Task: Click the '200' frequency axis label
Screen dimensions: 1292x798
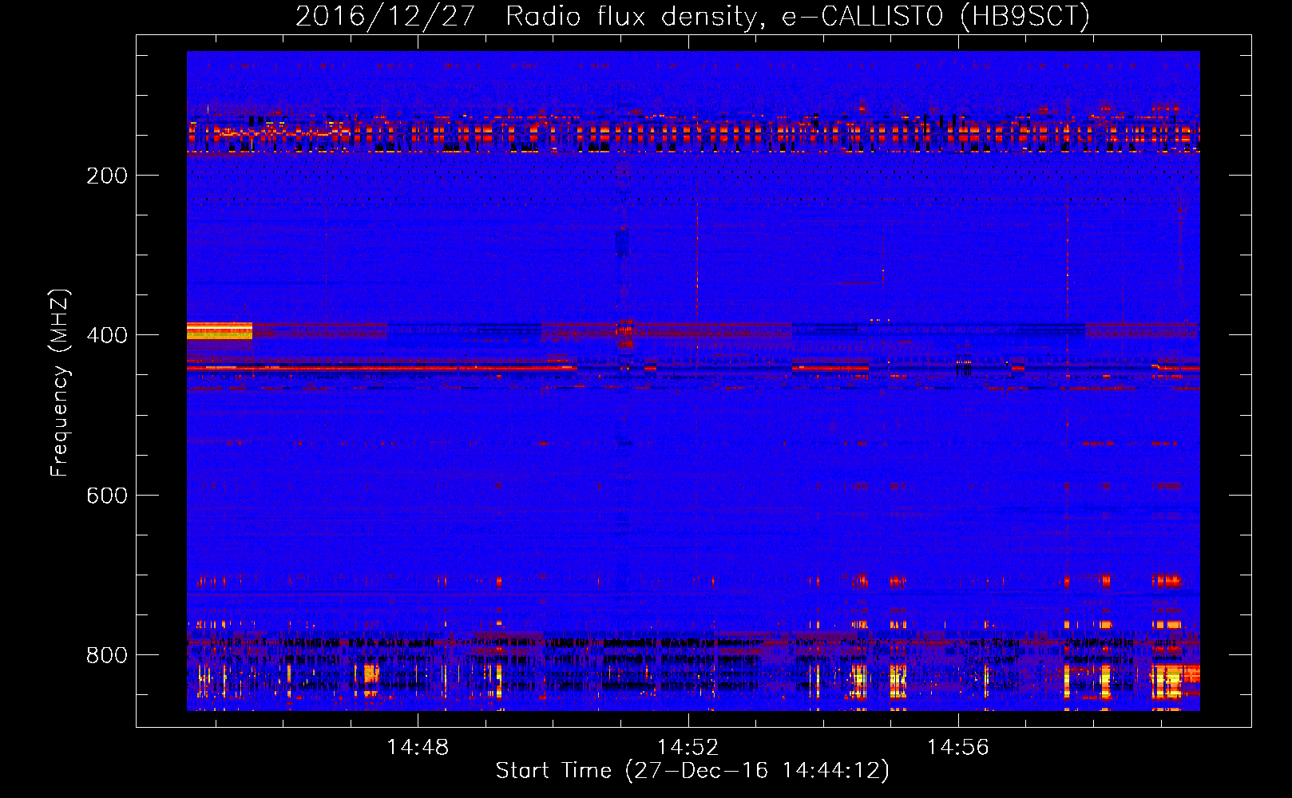Action: pos(107,176)
